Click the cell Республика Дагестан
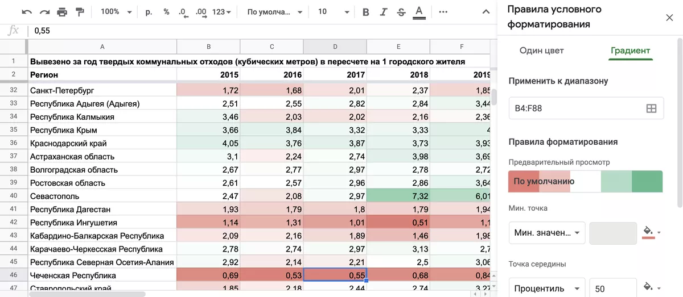683x297 pixels. point(102,210)
